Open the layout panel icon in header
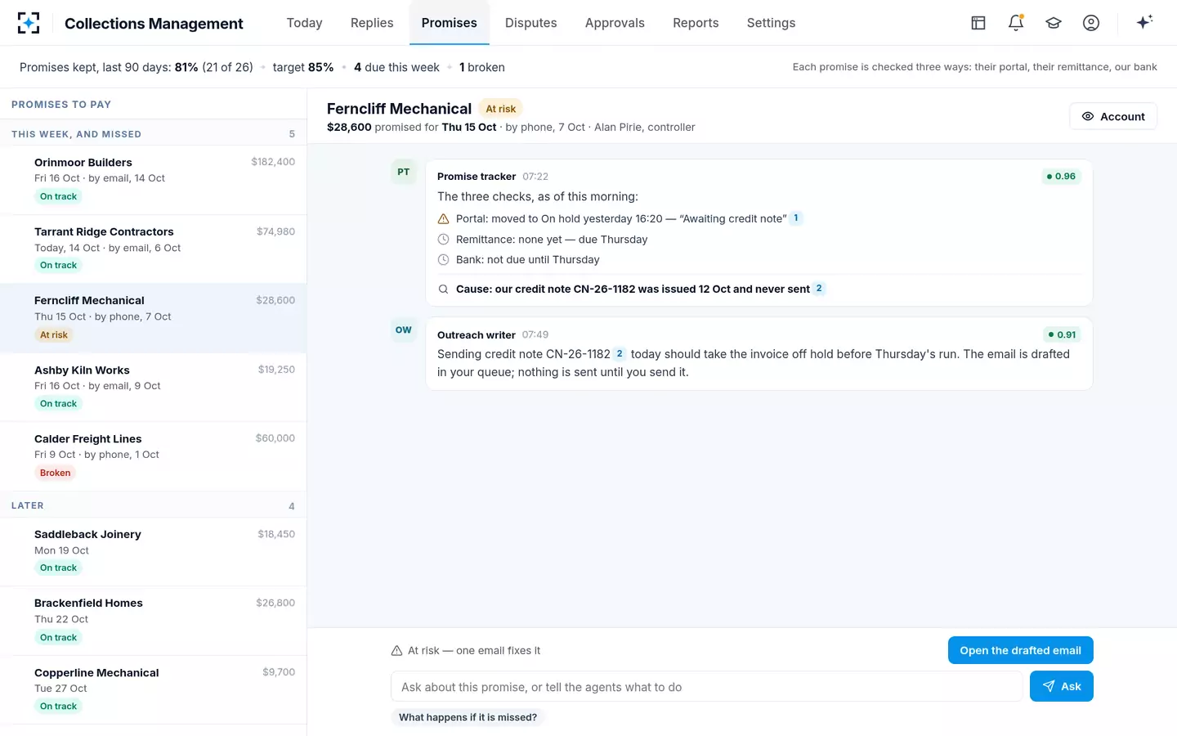Image resolution: width=1177 pixels, height=736 pixels. point(978,23)
